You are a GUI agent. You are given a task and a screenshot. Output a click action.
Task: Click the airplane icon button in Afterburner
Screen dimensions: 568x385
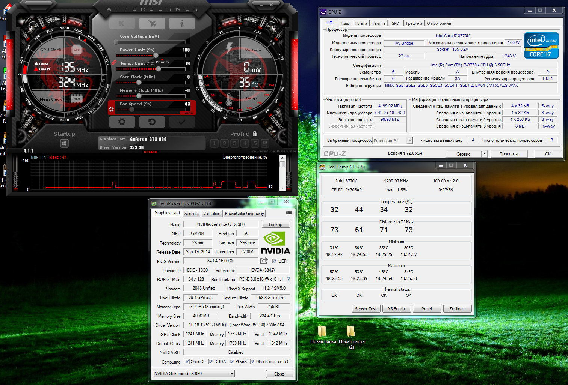point(152,23)
